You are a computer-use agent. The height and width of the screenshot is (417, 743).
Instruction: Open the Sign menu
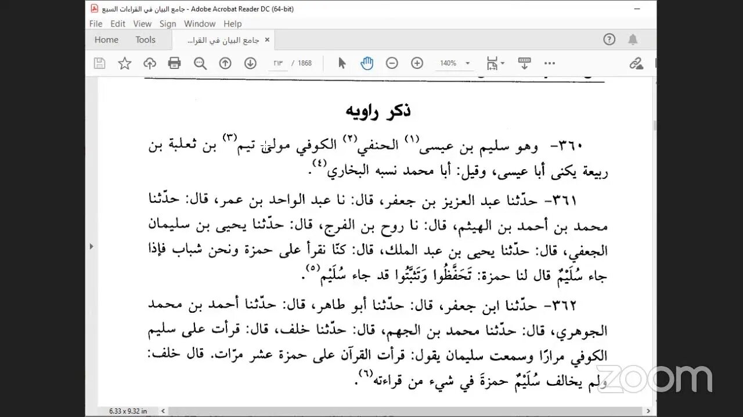(x=168, y=24)
